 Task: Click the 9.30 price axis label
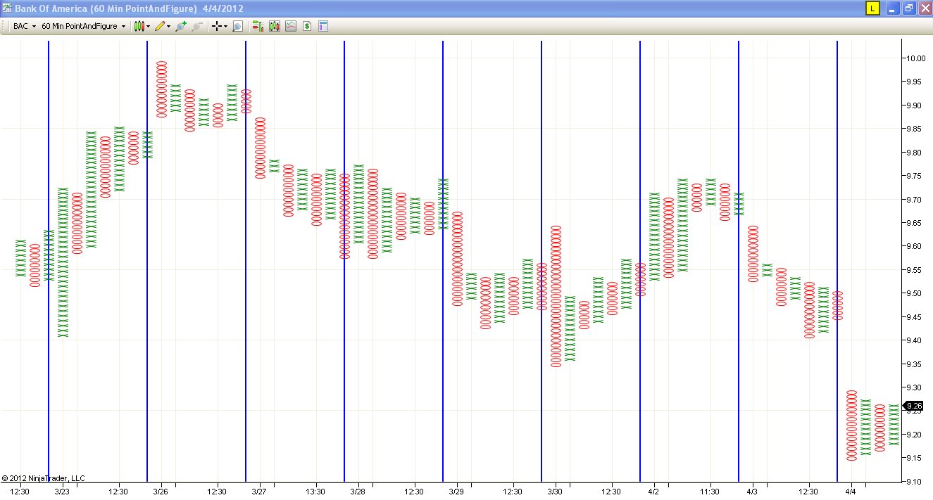(x=915, y=387)
